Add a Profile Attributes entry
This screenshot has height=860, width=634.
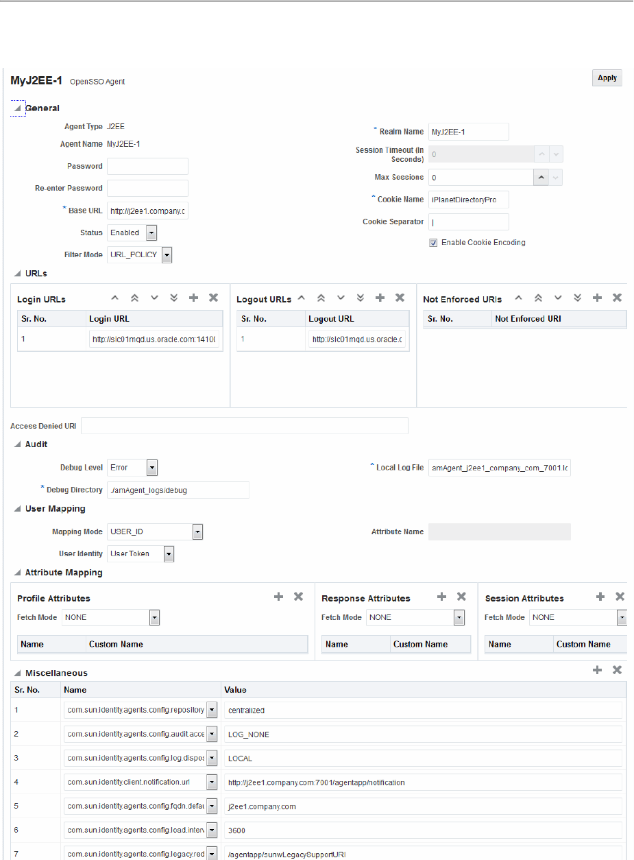click(x=278, y=597)
